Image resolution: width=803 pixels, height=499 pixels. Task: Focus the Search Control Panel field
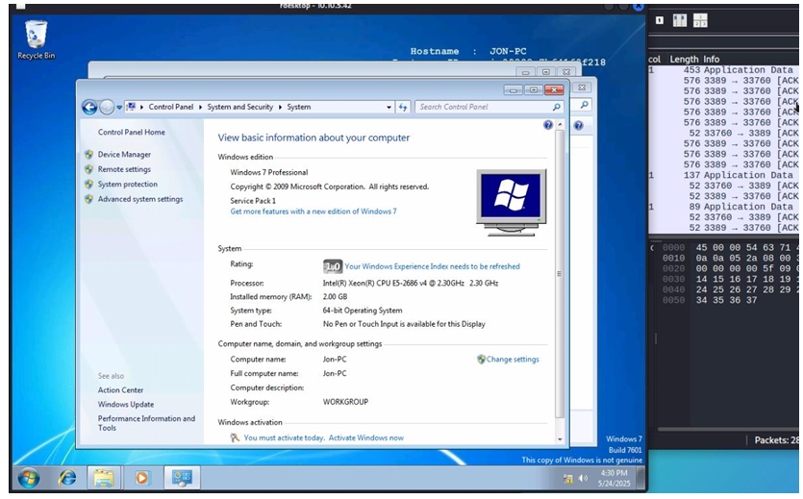[x=484, y=107]
